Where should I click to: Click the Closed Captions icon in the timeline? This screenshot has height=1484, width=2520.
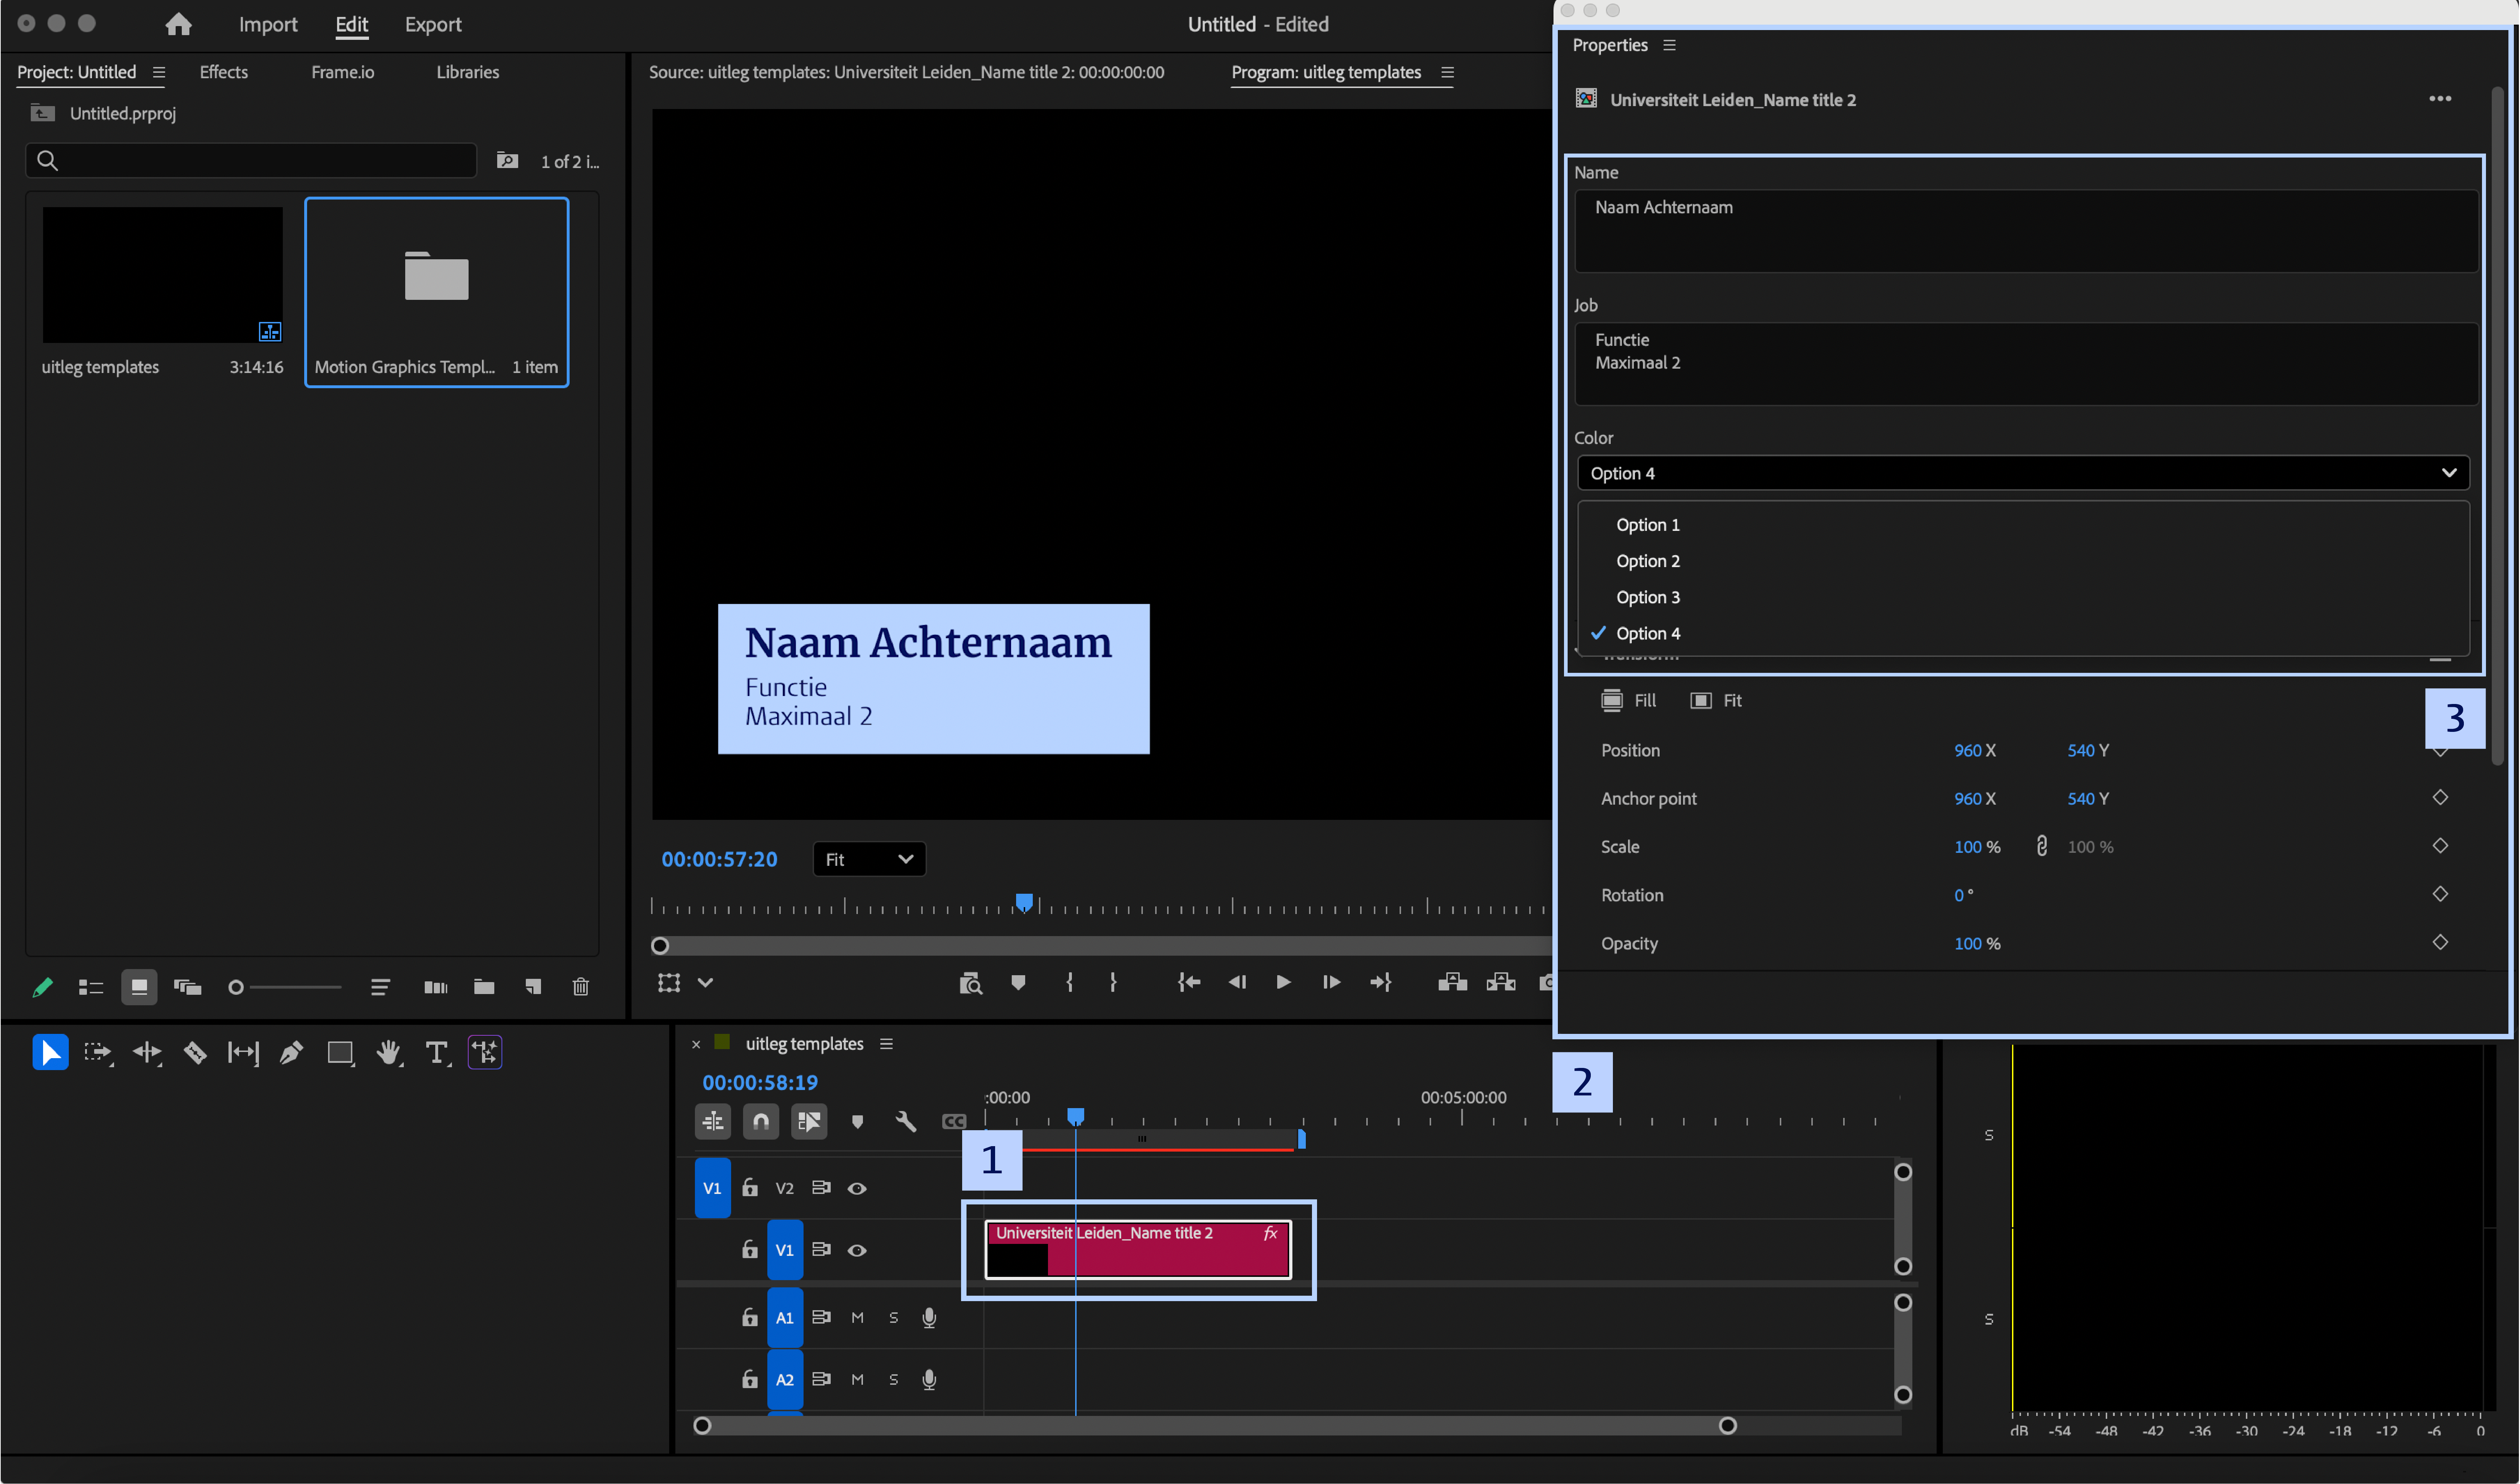(x=954, y=1121)
